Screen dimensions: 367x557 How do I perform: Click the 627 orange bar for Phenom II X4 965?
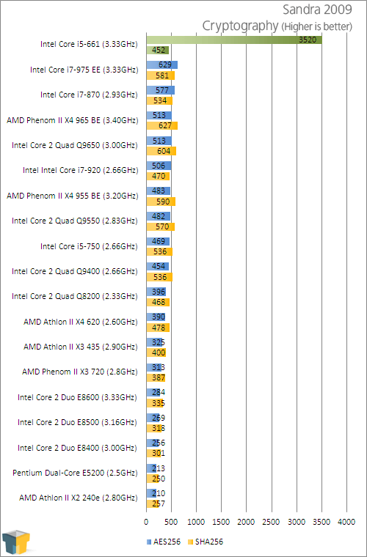pyautogui.click(x=161, y=125)
